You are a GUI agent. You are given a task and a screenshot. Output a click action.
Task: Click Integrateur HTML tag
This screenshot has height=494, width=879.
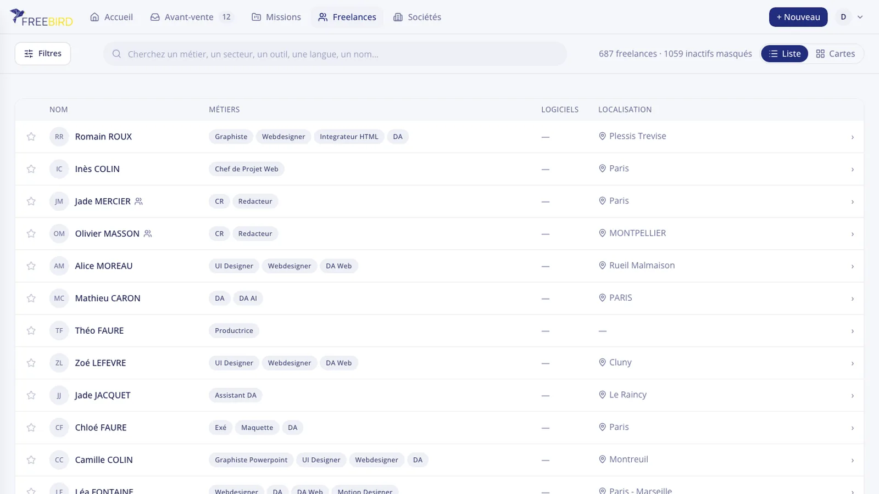[x=349, y=137]
